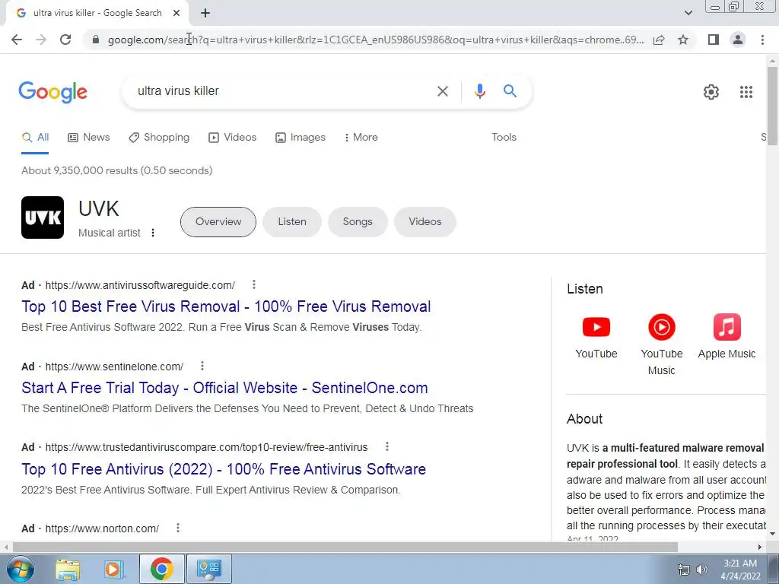Clear the search box text

(x=442, y=91)
